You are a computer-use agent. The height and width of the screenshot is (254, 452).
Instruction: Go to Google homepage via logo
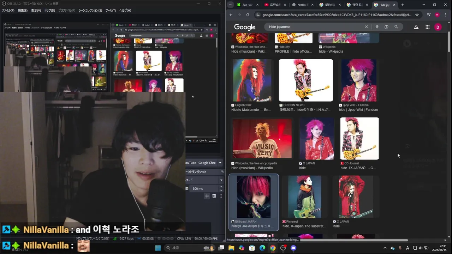[x=245, y=27]
